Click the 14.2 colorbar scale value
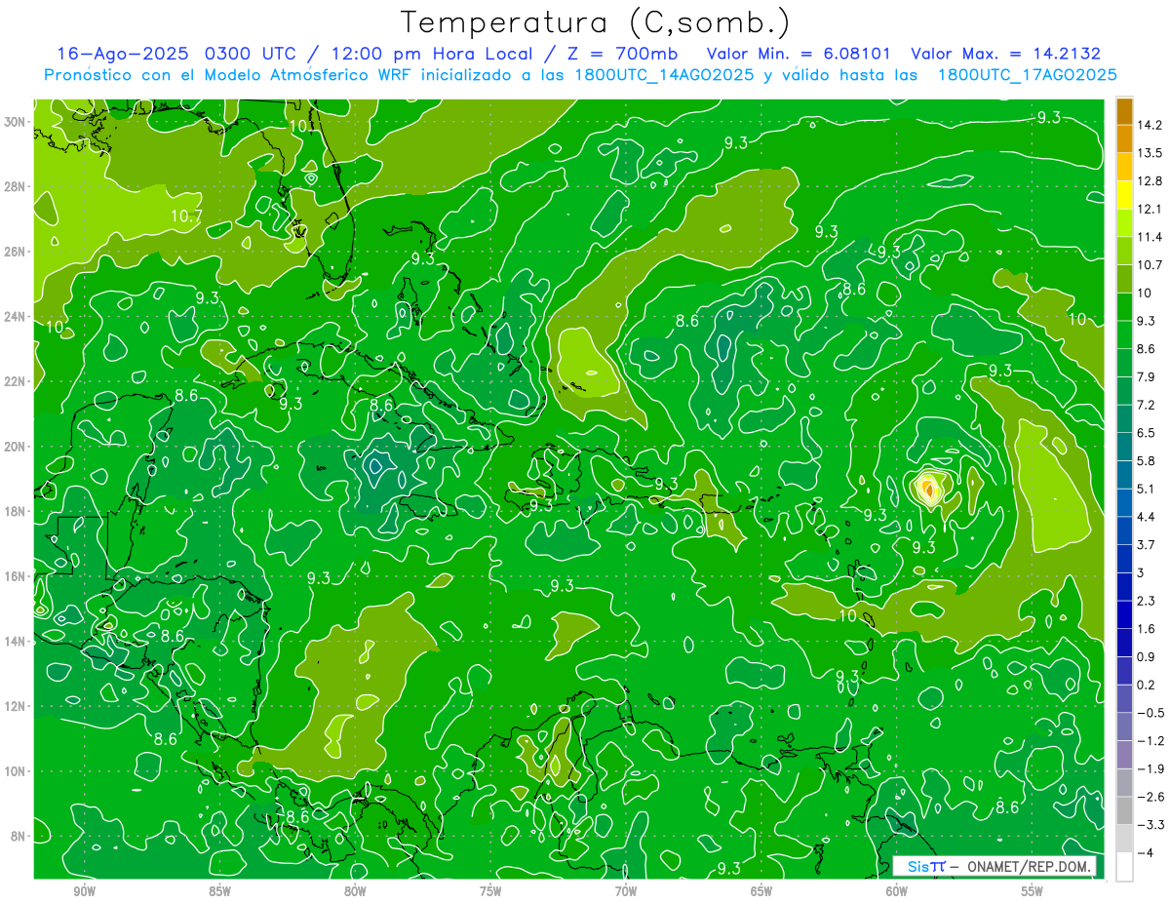The image size is (1170, 904). tap(1149, 125)
